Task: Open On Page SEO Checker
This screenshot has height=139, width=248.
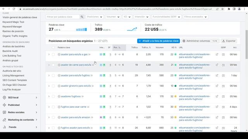Action: point(14,85)
